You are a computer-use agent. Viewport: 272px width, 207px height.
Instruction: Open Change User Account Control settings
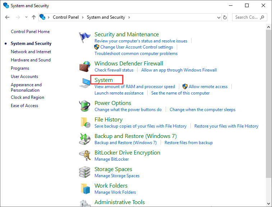tap(137, 47)
